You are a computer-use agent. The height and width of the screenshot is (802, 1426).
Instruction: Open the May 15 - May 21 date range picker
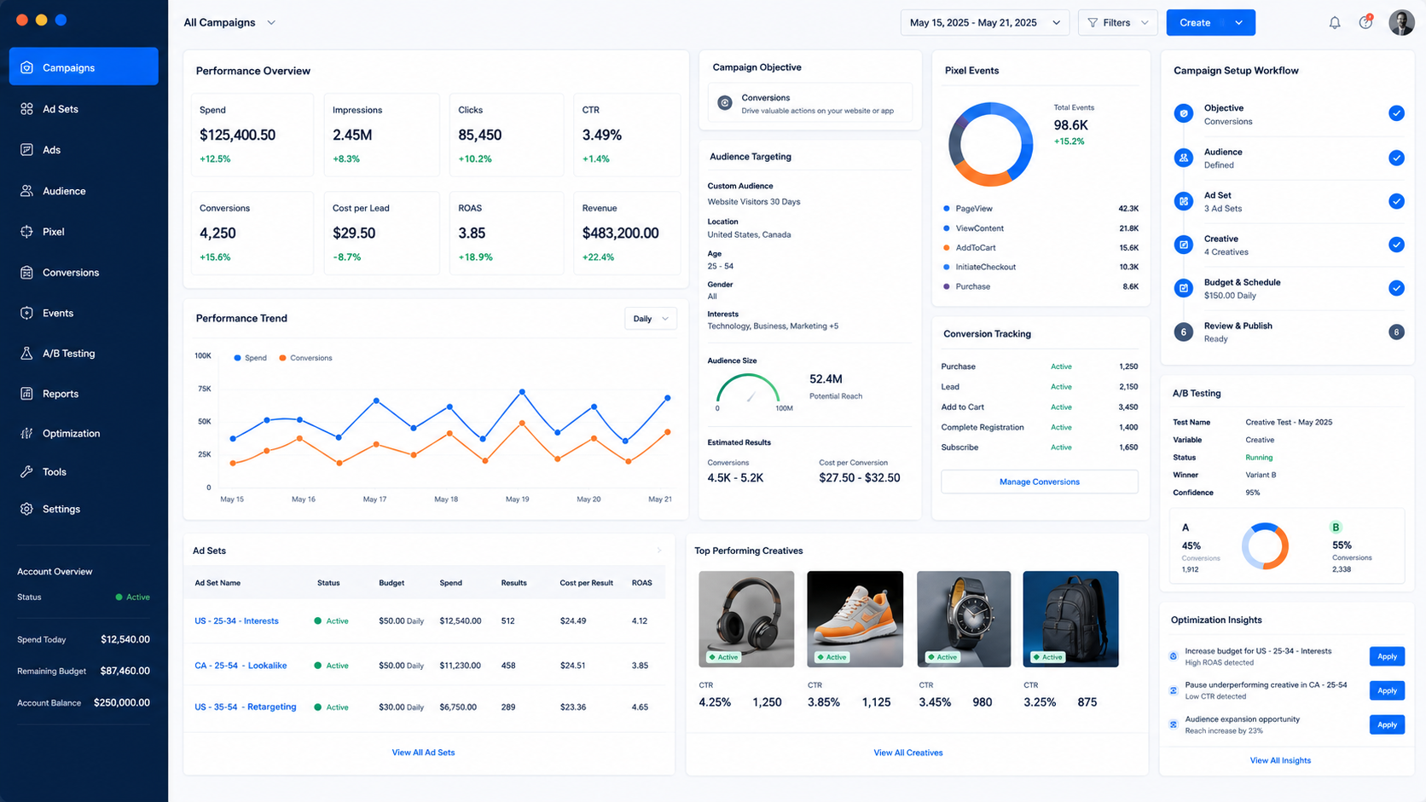point(985,23)
